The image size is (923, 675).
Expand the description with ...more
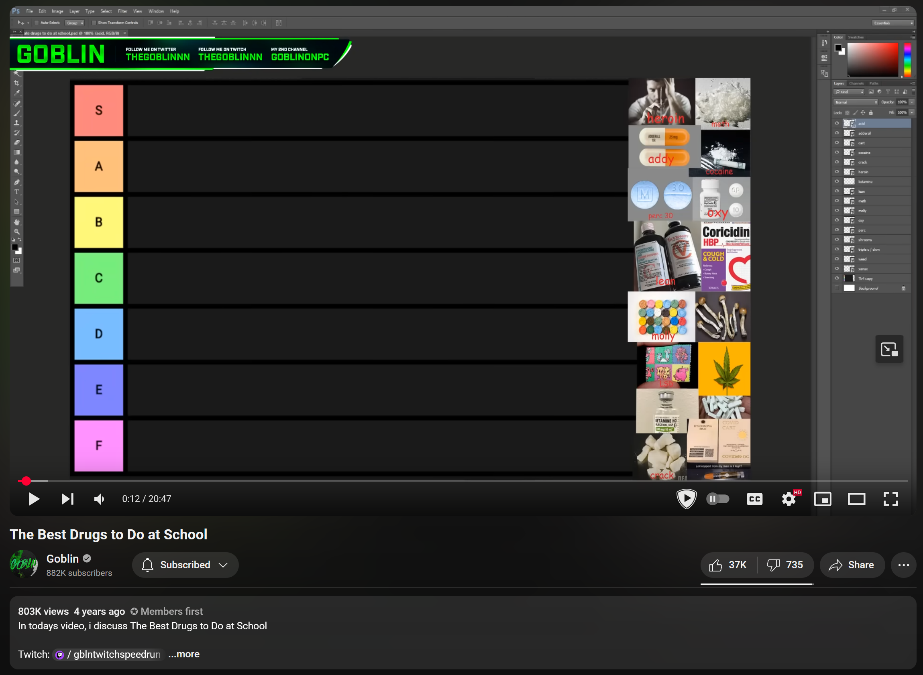point(184,654)
